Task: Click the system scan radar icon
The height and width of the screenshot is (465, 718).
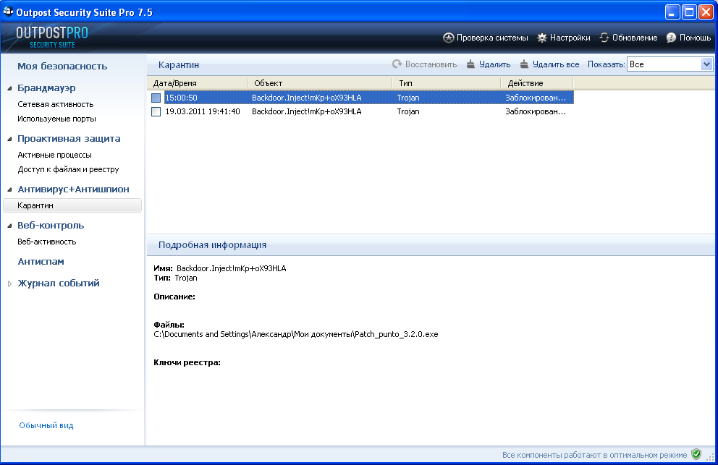Action: coord(448,38)
